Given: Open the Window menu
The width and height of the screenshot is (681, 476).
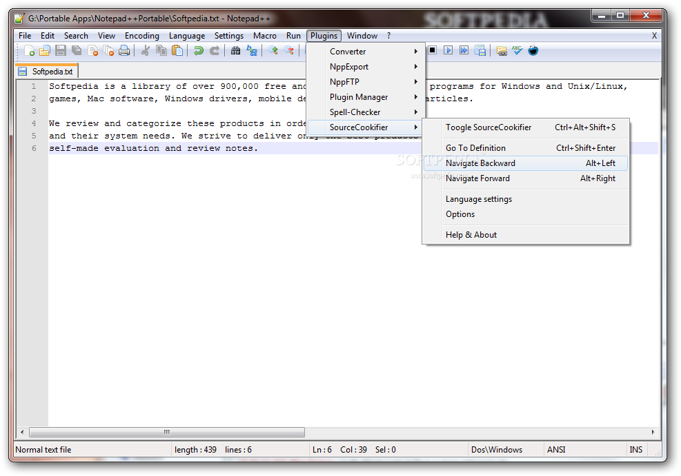Looking at the screenshot, I should tap(362, 36).
